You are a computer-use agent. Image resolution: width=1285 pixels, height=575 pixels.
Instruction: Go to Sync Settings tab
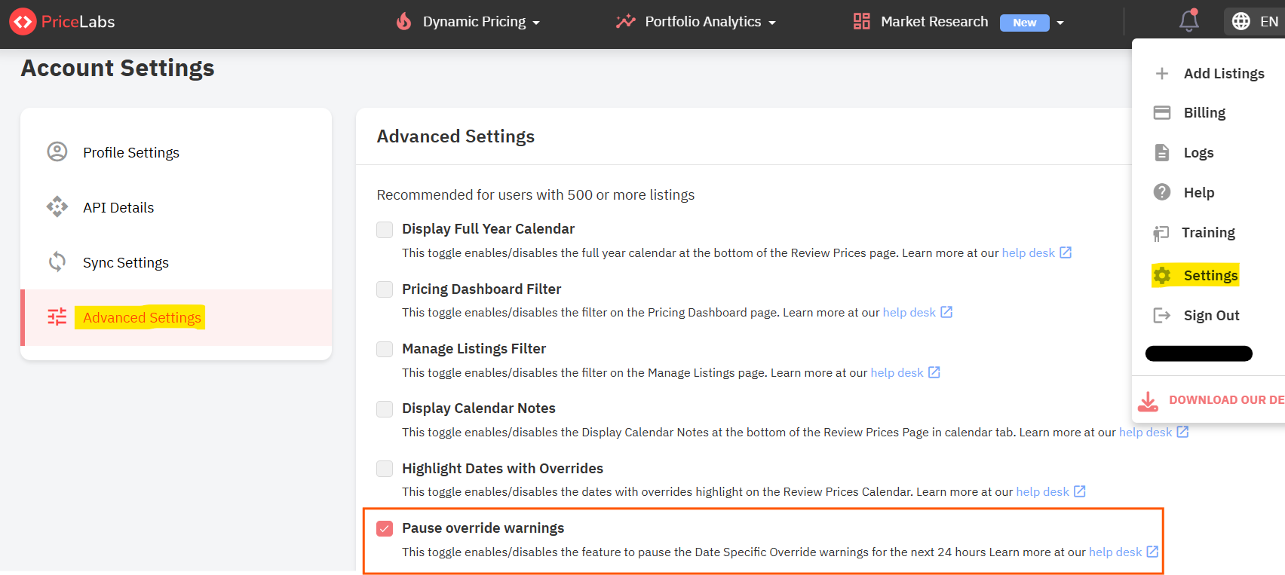pos(176,262)
